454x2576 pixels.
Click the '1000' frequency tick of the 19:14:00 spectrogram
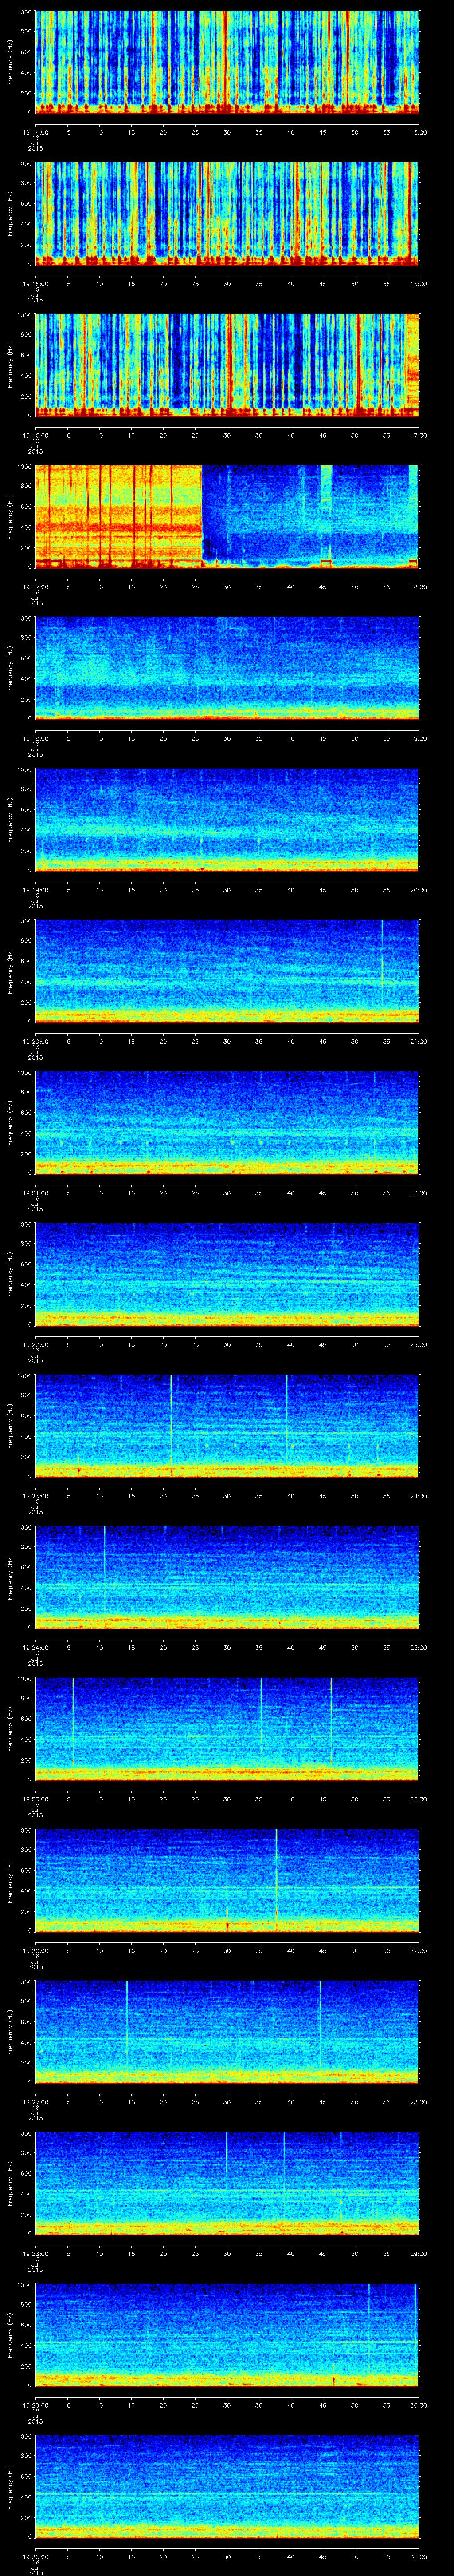[x=24, y=12]
